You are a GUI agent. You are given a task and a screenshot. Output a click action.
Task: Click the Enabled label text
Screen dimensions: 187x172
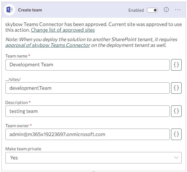pyautogui.click(x=136, y=10)
